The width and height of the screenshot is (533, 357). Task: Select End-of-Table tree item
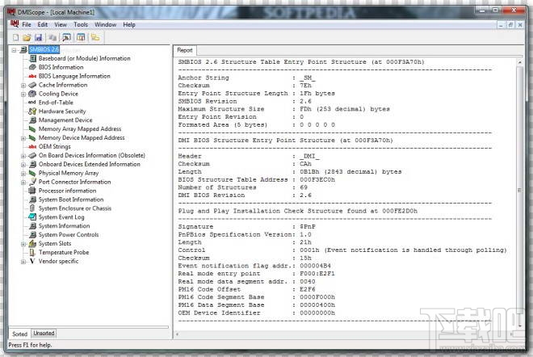tap(56, 103)
